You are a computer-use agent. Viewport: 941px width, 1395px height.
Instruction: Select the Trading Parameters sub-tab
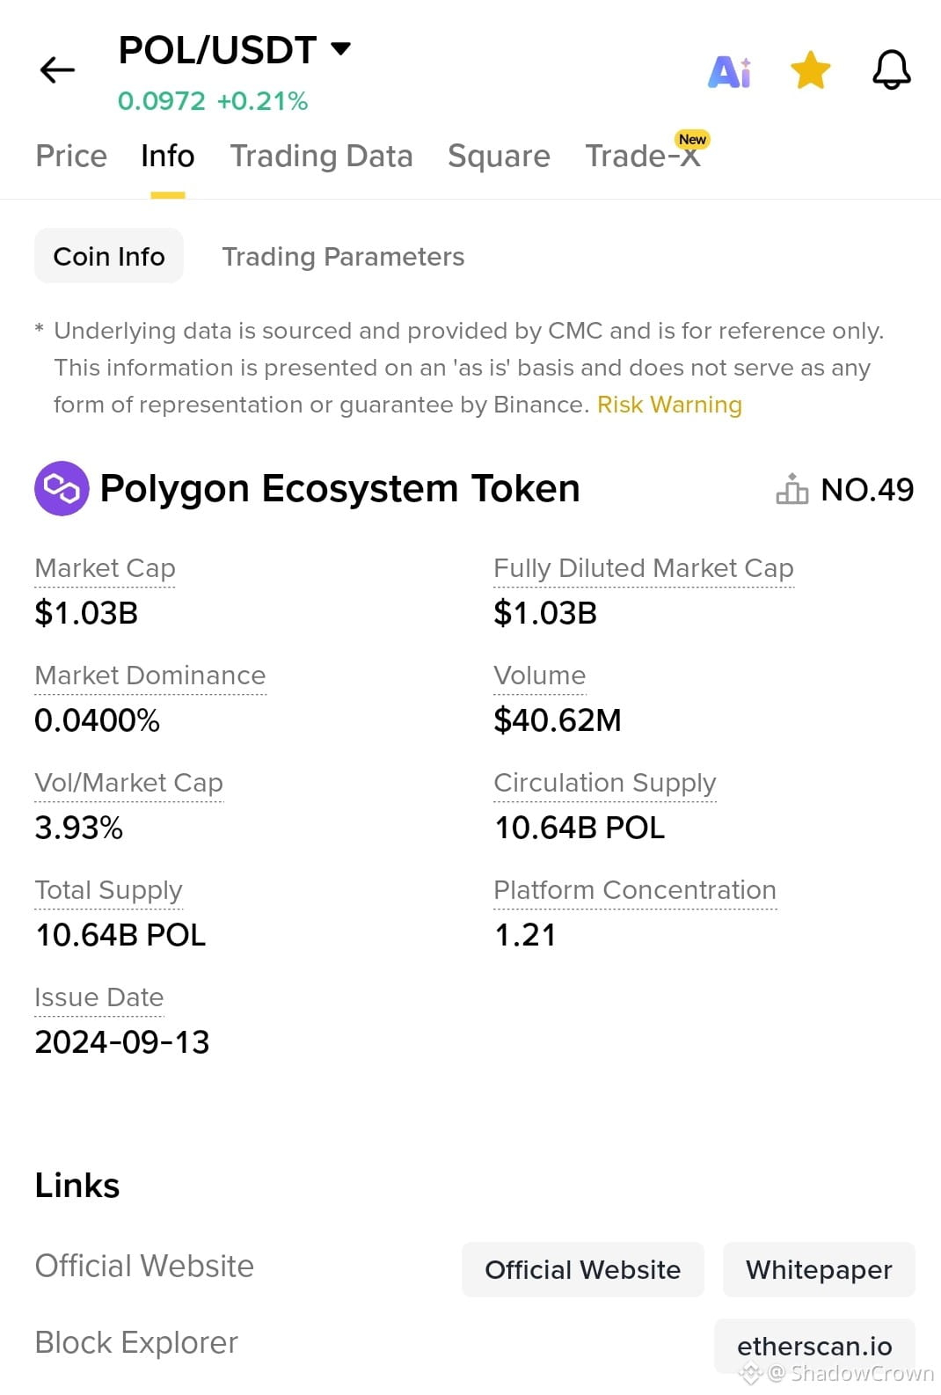point(343,256)
